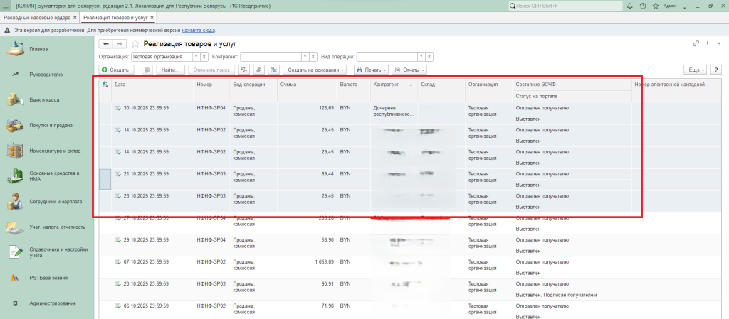Open Банк и касса section
This screenshot has height=319, width=729.
click(44, 100)
